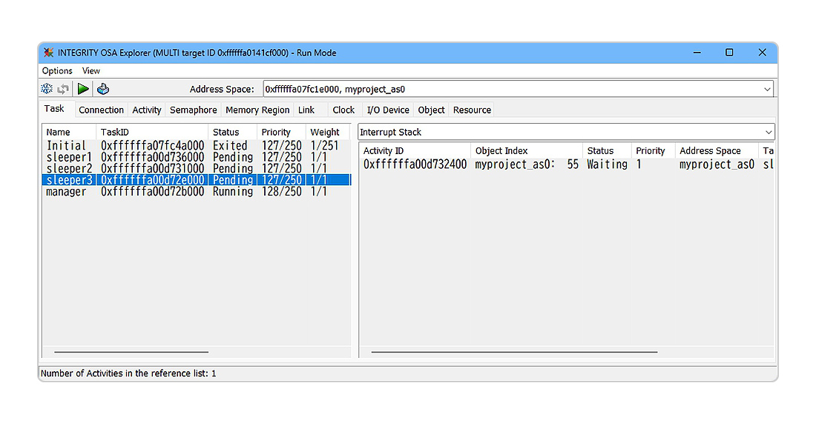Screen dimensions: 816x423
Task: Open the Options menu
Action: (x=57, y=70)
